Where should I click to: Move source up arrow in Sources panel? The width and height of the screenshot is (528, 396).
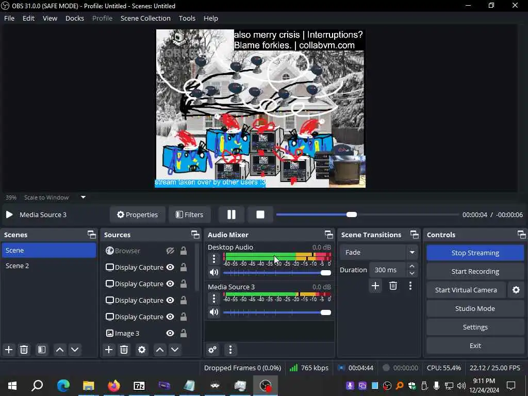coord(160,350)
